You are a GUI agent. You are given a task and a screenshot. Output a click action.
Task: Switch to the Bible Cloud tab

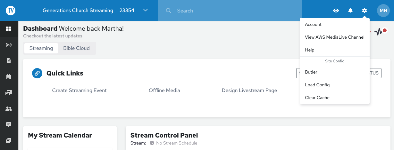(76, 48)
